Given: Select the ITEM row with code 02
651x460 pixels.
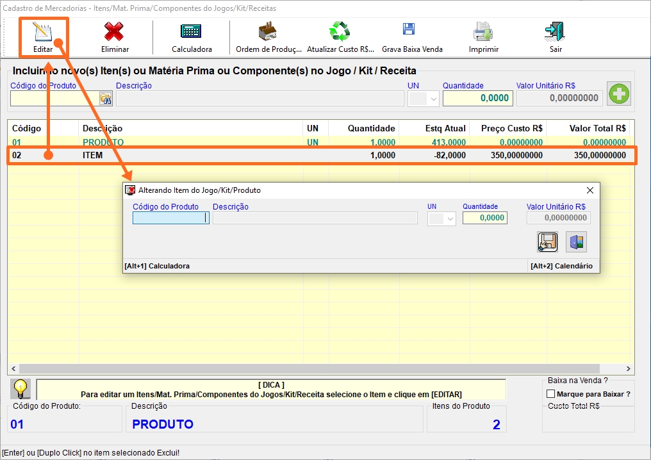Looking at the screenshot, I should click(x=192, y=155).
